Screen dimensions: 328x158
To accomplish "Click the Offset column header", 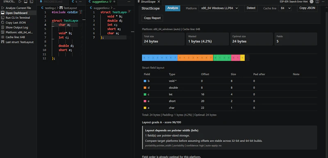I will [x=205, y=74].
